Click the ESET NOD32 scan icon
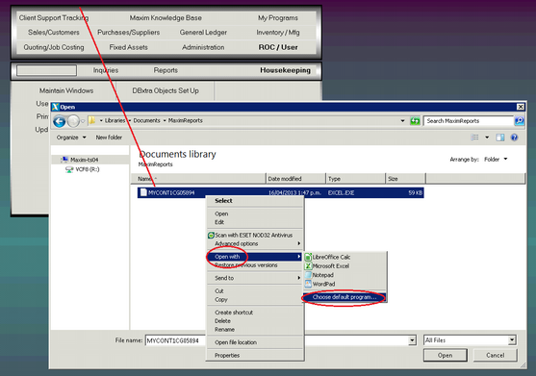536x376 pixels. (212, 236)
